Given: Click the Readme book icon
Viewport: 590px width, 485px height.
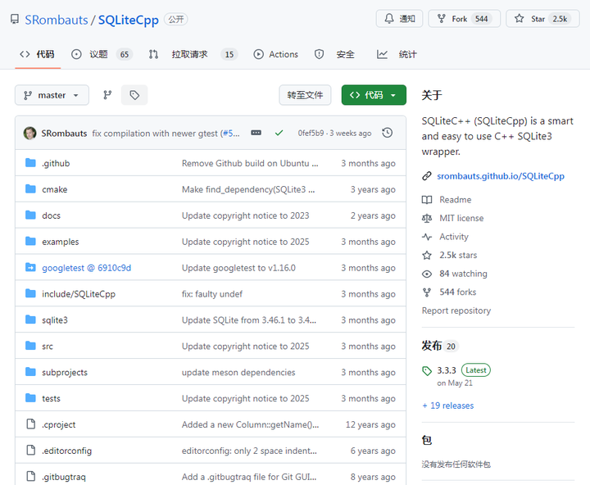Looking at the screenshot, I should [x=427, y=199].
